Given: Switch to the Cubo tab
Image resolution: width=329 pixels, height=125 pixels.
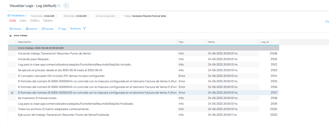Looking at the screenshot, I should tap(23, 21).
